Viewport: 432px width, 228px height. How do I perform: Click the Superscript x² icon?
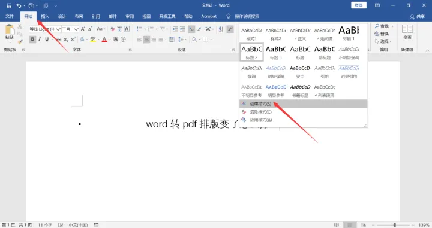pyautogui.click(x=73, y=39)
